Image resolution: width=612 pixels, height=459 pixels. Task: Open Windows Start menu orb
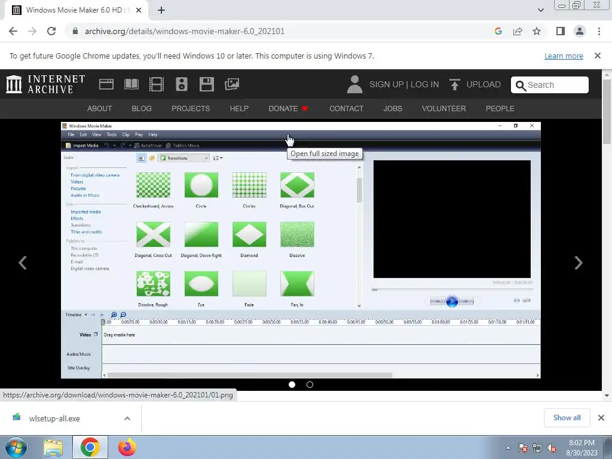coord(16,447)
